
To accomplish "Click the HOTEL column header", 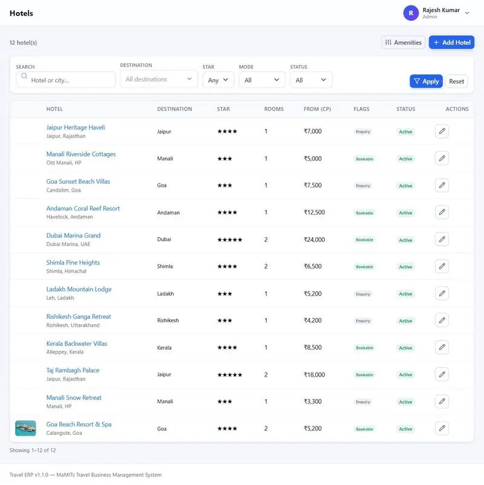I will coord(54,109).
